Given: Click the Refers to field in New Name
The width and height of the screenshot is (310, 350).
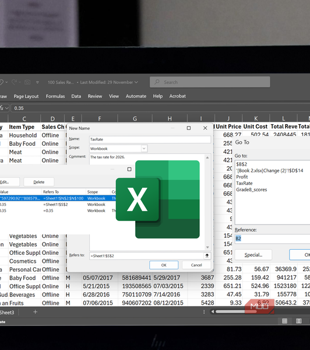Looking at the screenshot, I should pyautogui.click(x=147, y=256).
